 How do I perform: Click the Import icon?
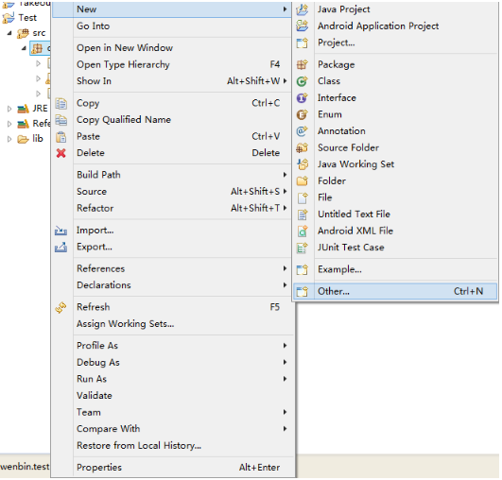click(61, 231)
